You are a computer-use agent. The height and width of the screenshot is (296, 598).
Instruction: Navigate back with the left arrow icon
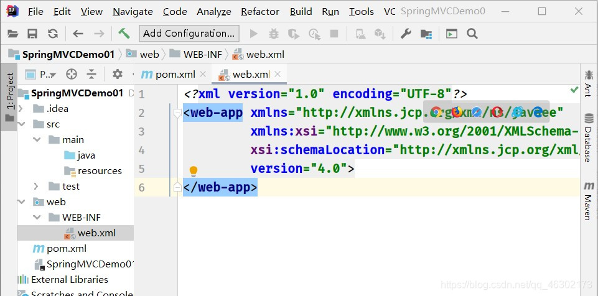click(78, 34)
